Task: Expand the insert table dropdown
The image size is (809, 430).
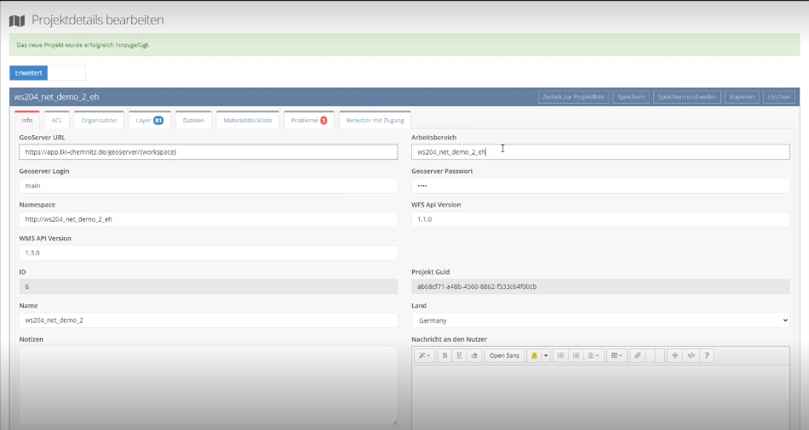Action: point(617,355)
